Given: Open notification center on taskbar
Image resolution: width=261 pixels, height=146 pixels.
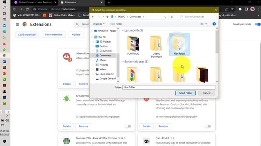Looking at the screenshot, I should coord(4,141).
